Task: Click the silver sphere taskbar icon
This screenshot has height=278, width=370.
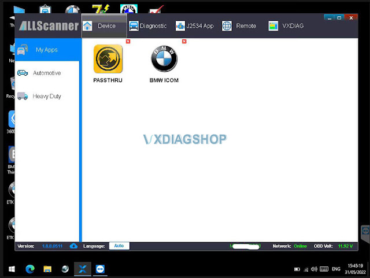Action: coord(65,269)
